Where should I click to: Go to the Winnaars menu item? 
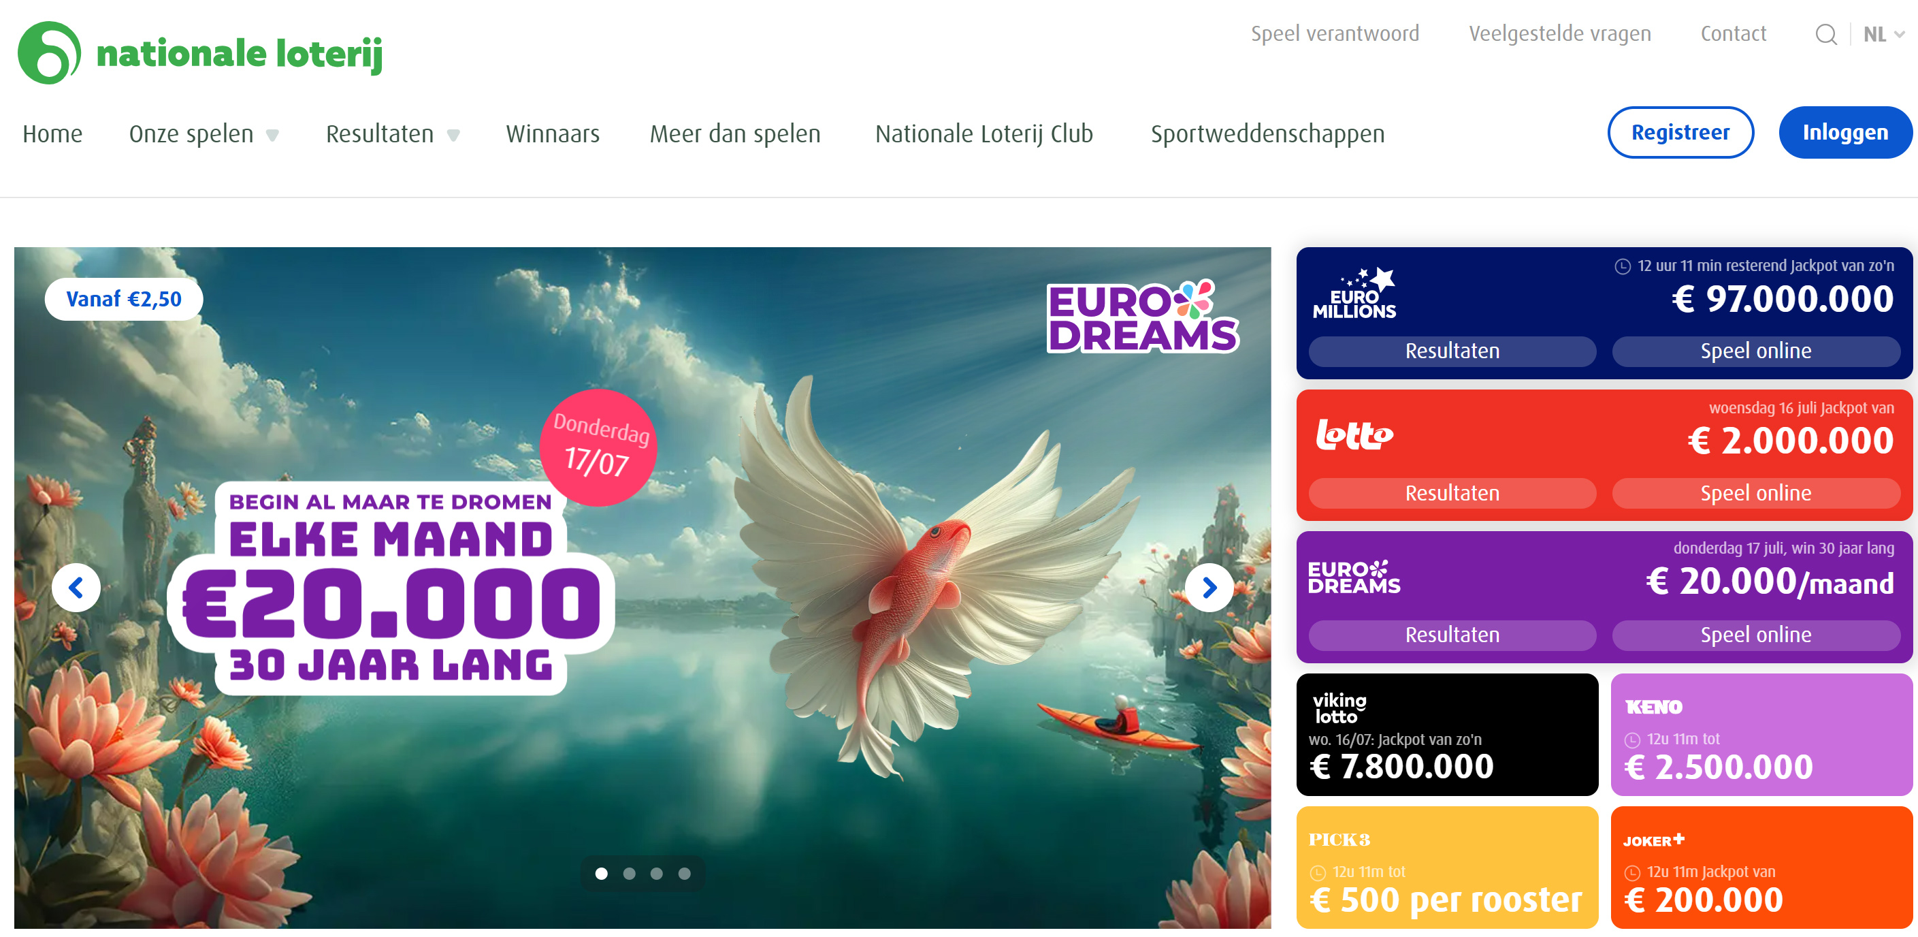(x=553, y=134)
